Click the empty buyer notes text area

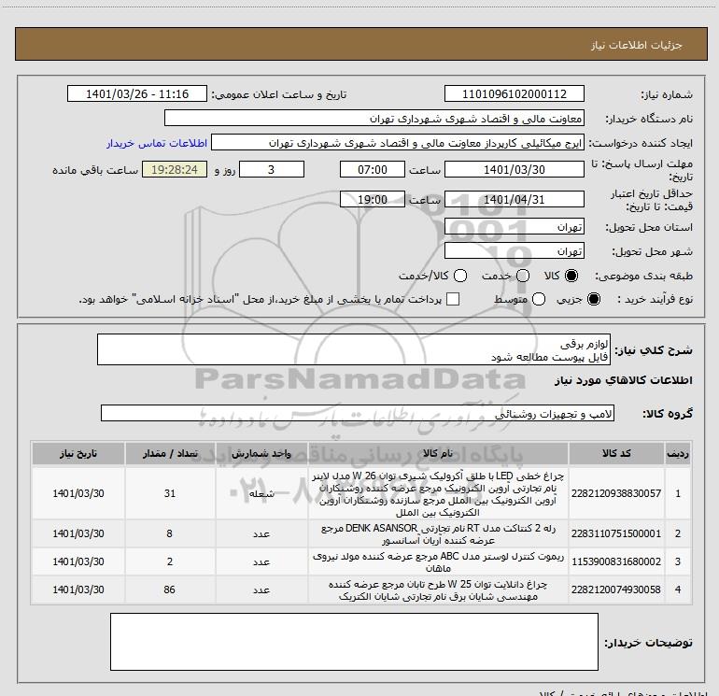354,642
